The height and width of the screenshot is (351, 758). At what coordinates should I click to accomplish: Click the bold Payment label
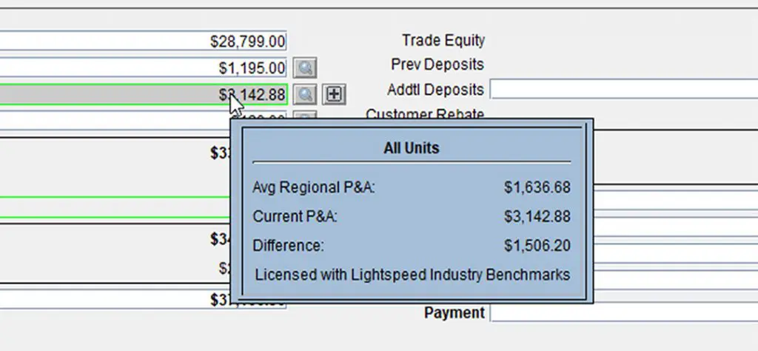pos(454,313)
